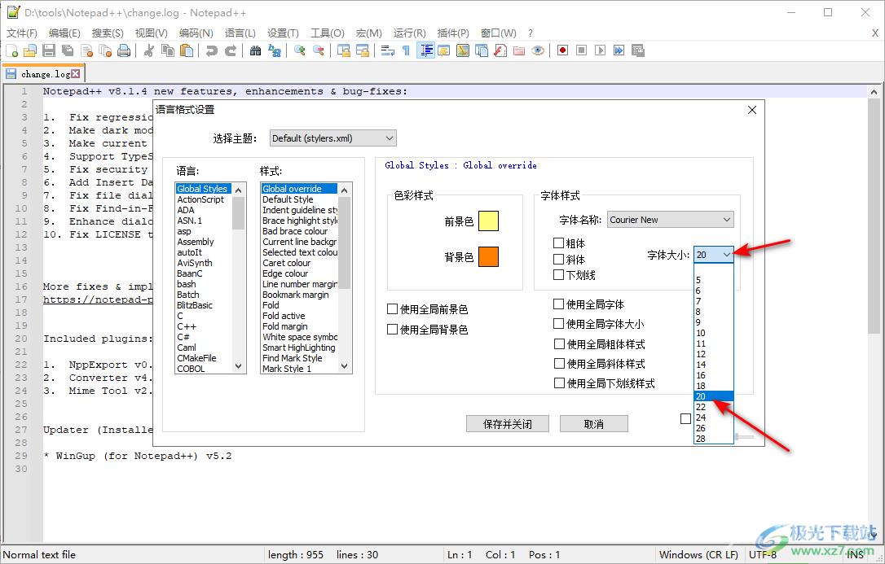Viewport: 885px width, 564px height.
Task: Pick font size 16 from dropdown
Action: click(713, 375)
